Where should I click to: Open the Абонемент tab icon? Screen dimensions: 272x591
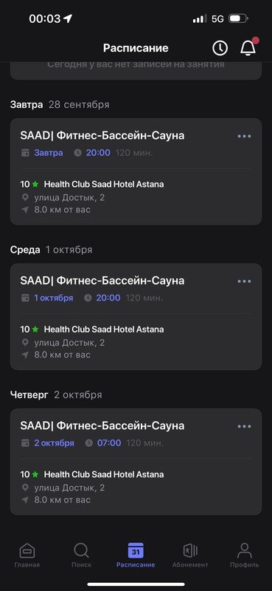pos(190,550)
